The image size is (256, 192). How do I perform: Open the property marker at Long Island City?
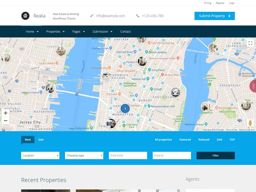pos(213,48)
